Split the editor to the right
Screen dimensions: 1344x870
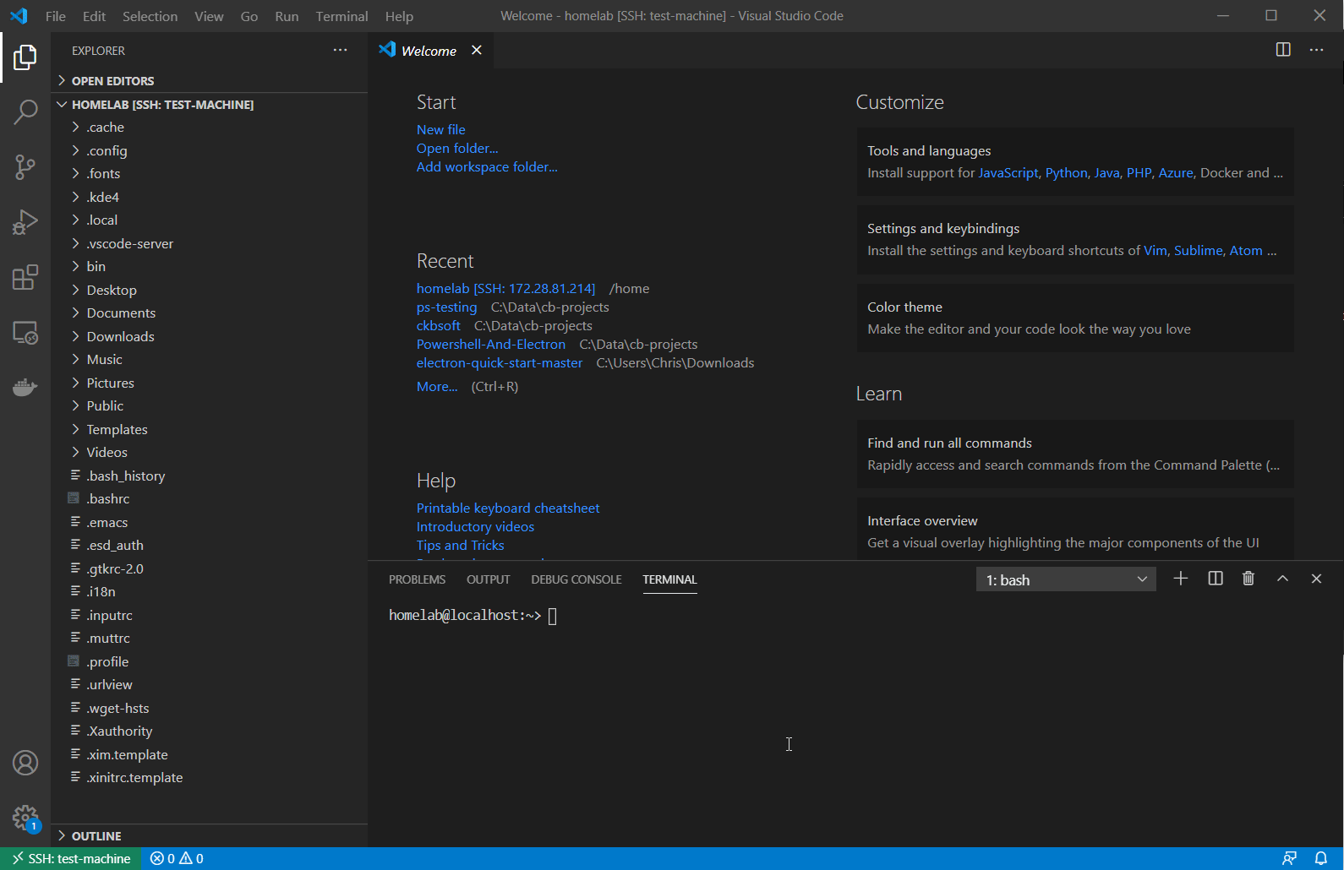point(1283,50)
